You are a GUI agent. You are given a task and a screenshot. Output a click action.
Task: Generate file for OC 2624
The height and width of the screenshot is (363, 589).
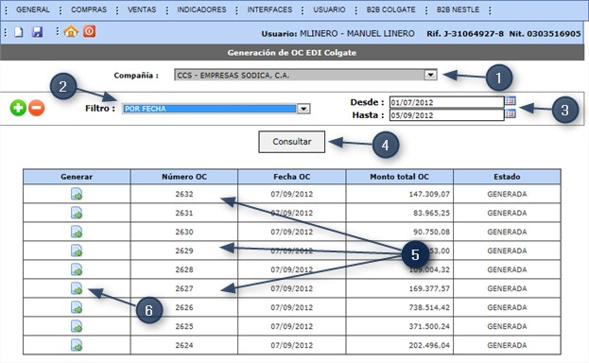77,345
